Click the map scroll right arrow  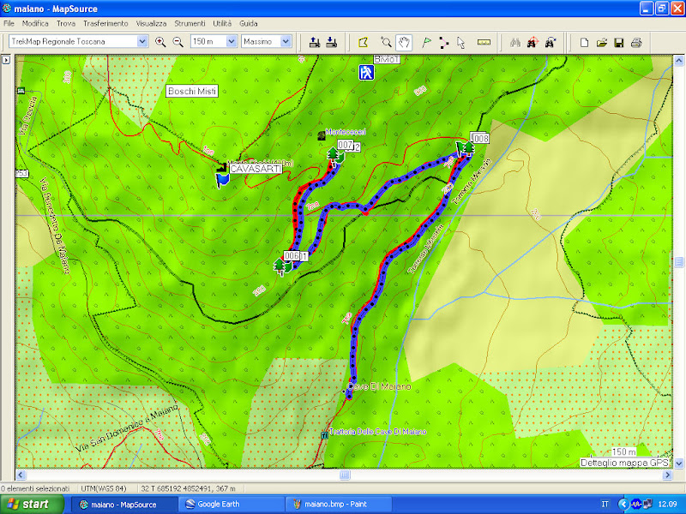point(668,475)
